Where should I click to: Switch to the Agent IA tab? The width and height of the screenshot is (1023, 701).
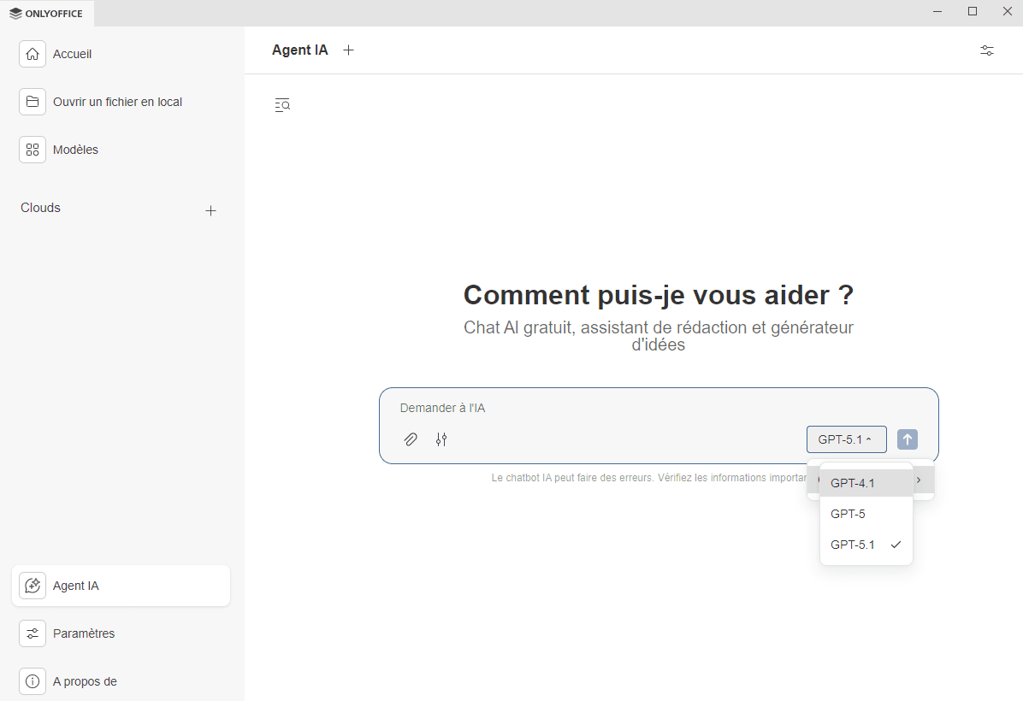pyautogui.click(x=299, y=50)
